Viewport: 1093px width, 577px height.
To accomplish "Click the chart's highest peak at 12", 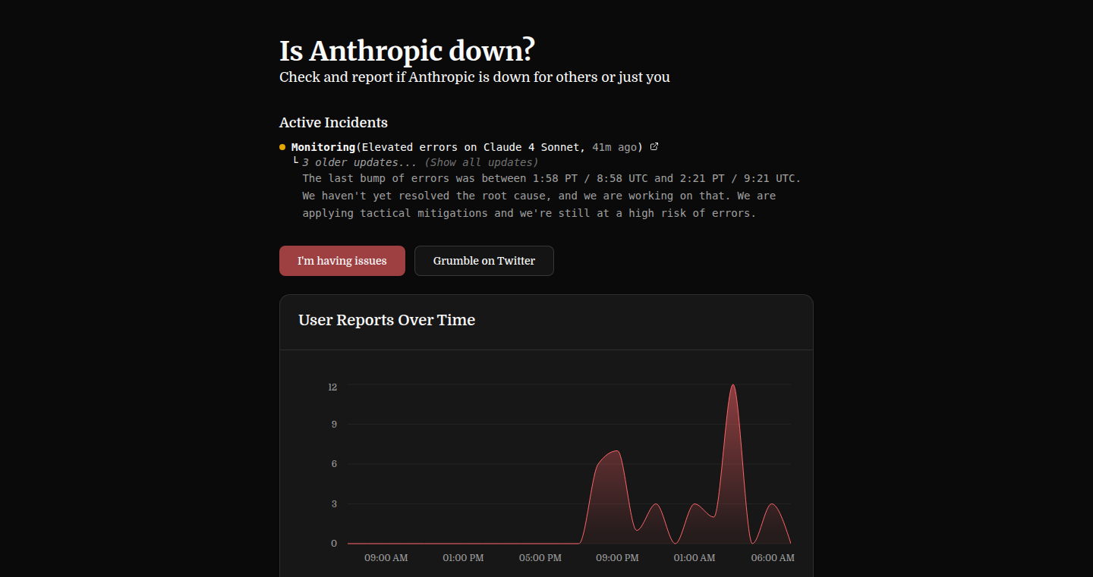I will pyautogui.click(x=732, y=385).
